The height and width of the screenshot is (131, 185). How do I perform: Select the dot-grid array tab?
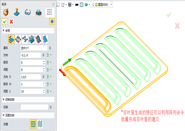[50, 12]
